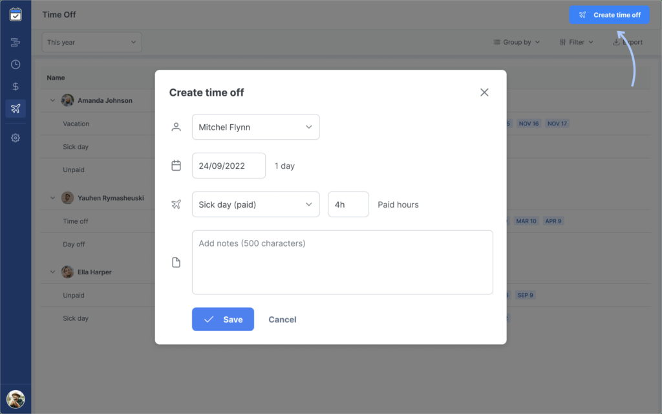Screen dimensions: 662x414
Task: Click the Export download icon
Action: coord(615,41)
